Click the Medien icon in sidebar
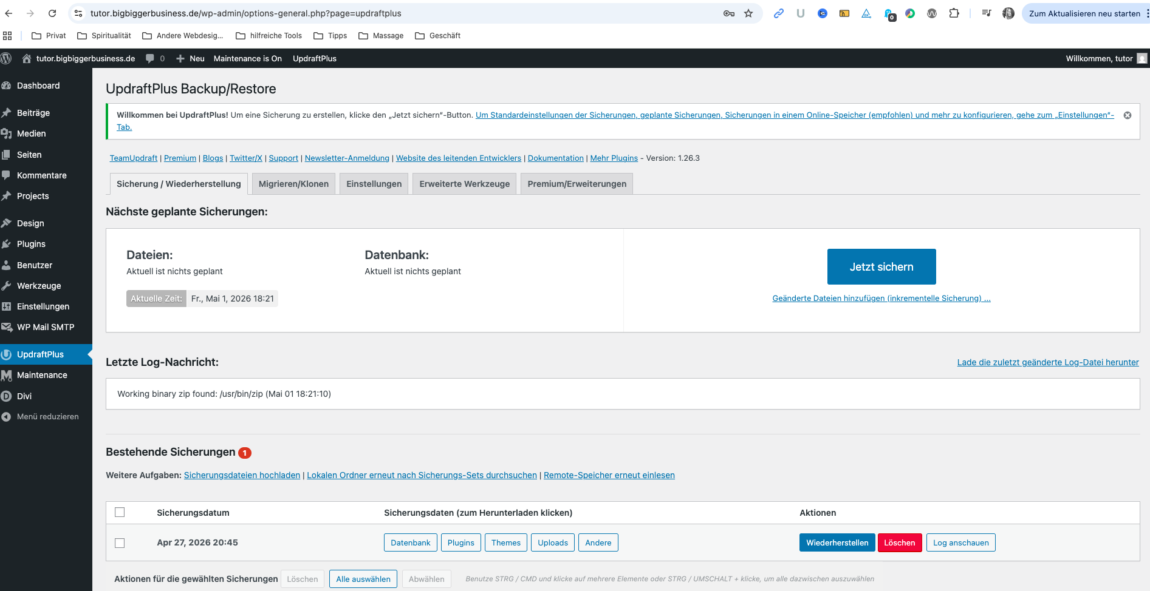The image size is (1150, 591). coord(7,133)
